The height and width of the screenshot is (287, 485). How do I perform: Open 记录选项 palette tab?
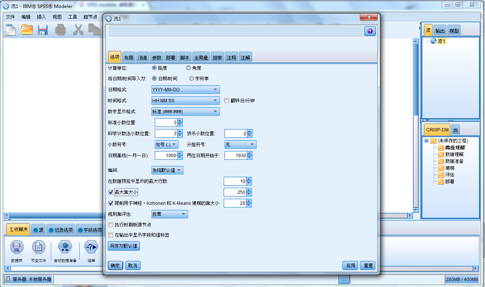60,230
